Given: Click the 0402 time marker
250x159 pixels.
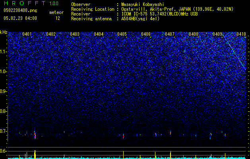Looking at the screenshot, I should tap(51, 34).
